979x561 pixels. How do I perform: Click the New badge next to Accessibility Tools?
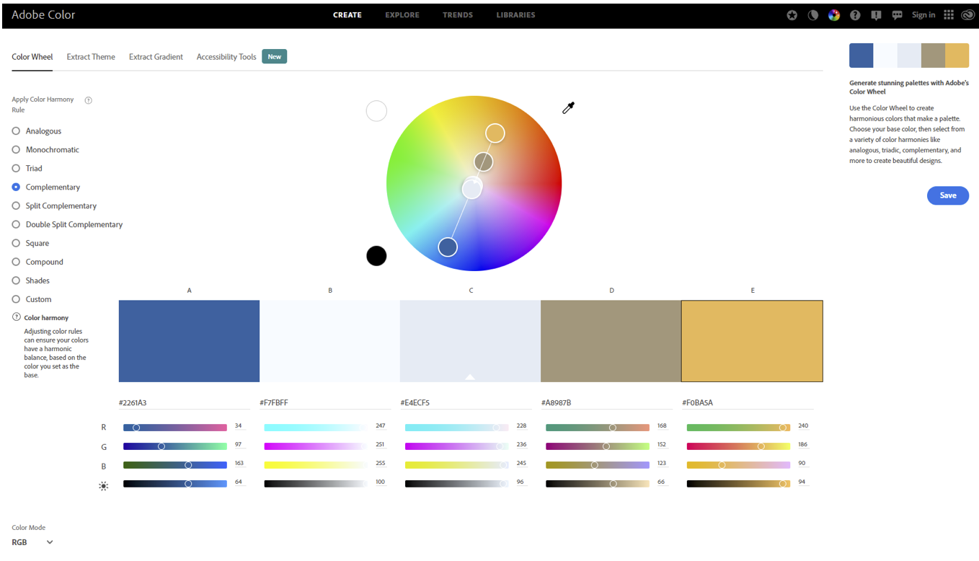275,57
